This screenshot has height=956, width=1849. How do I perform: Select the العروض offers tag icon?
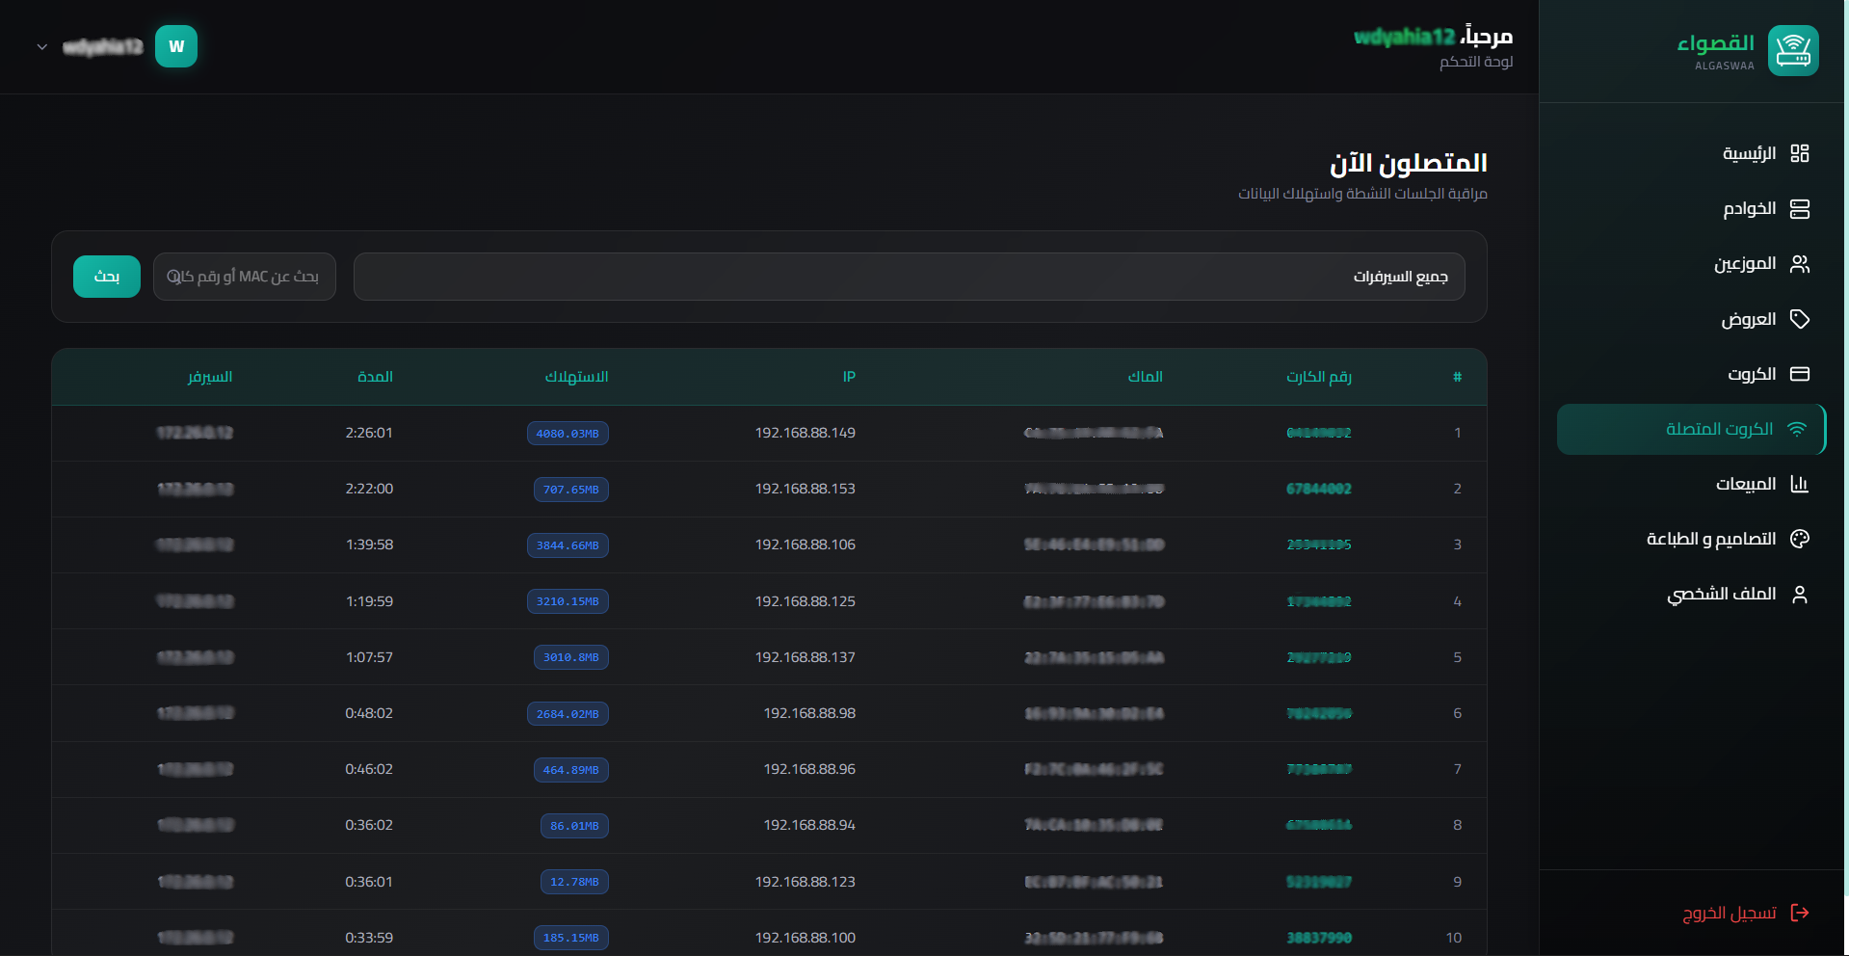[x=1801, y=318]
